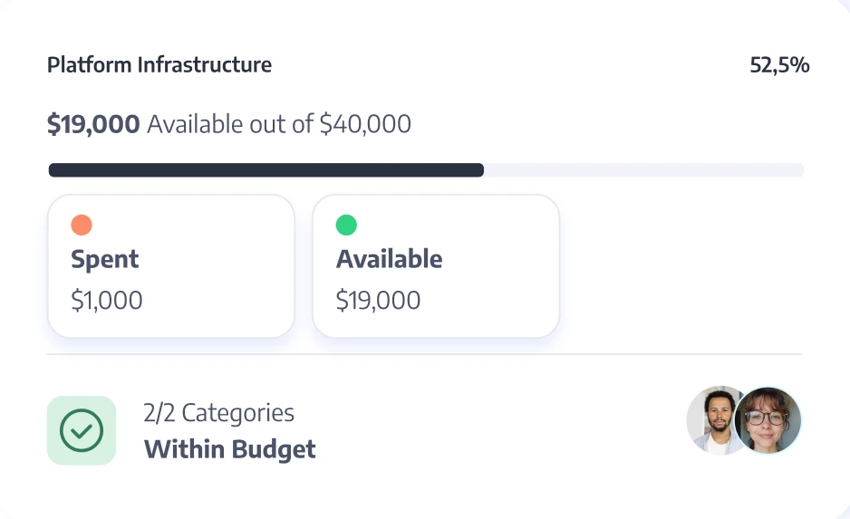This screenshot has height=519, width=850.
Task: Open the 2/2 Categories text
Action: coord(219,413)
